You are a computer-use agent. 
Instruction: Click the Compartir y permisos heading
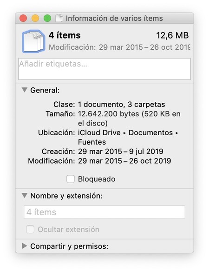pos(69,246)
